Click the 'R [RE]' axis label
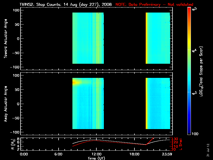The width and height of the screenshot is (213, 160). pos(13,144)
